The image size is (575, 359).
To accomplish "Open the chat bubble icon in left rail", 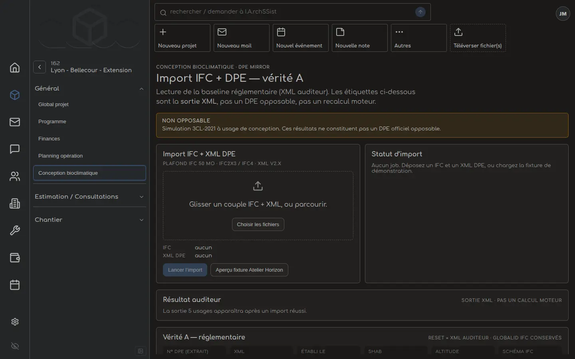I will pyautogui.click(x=15, y=149).
